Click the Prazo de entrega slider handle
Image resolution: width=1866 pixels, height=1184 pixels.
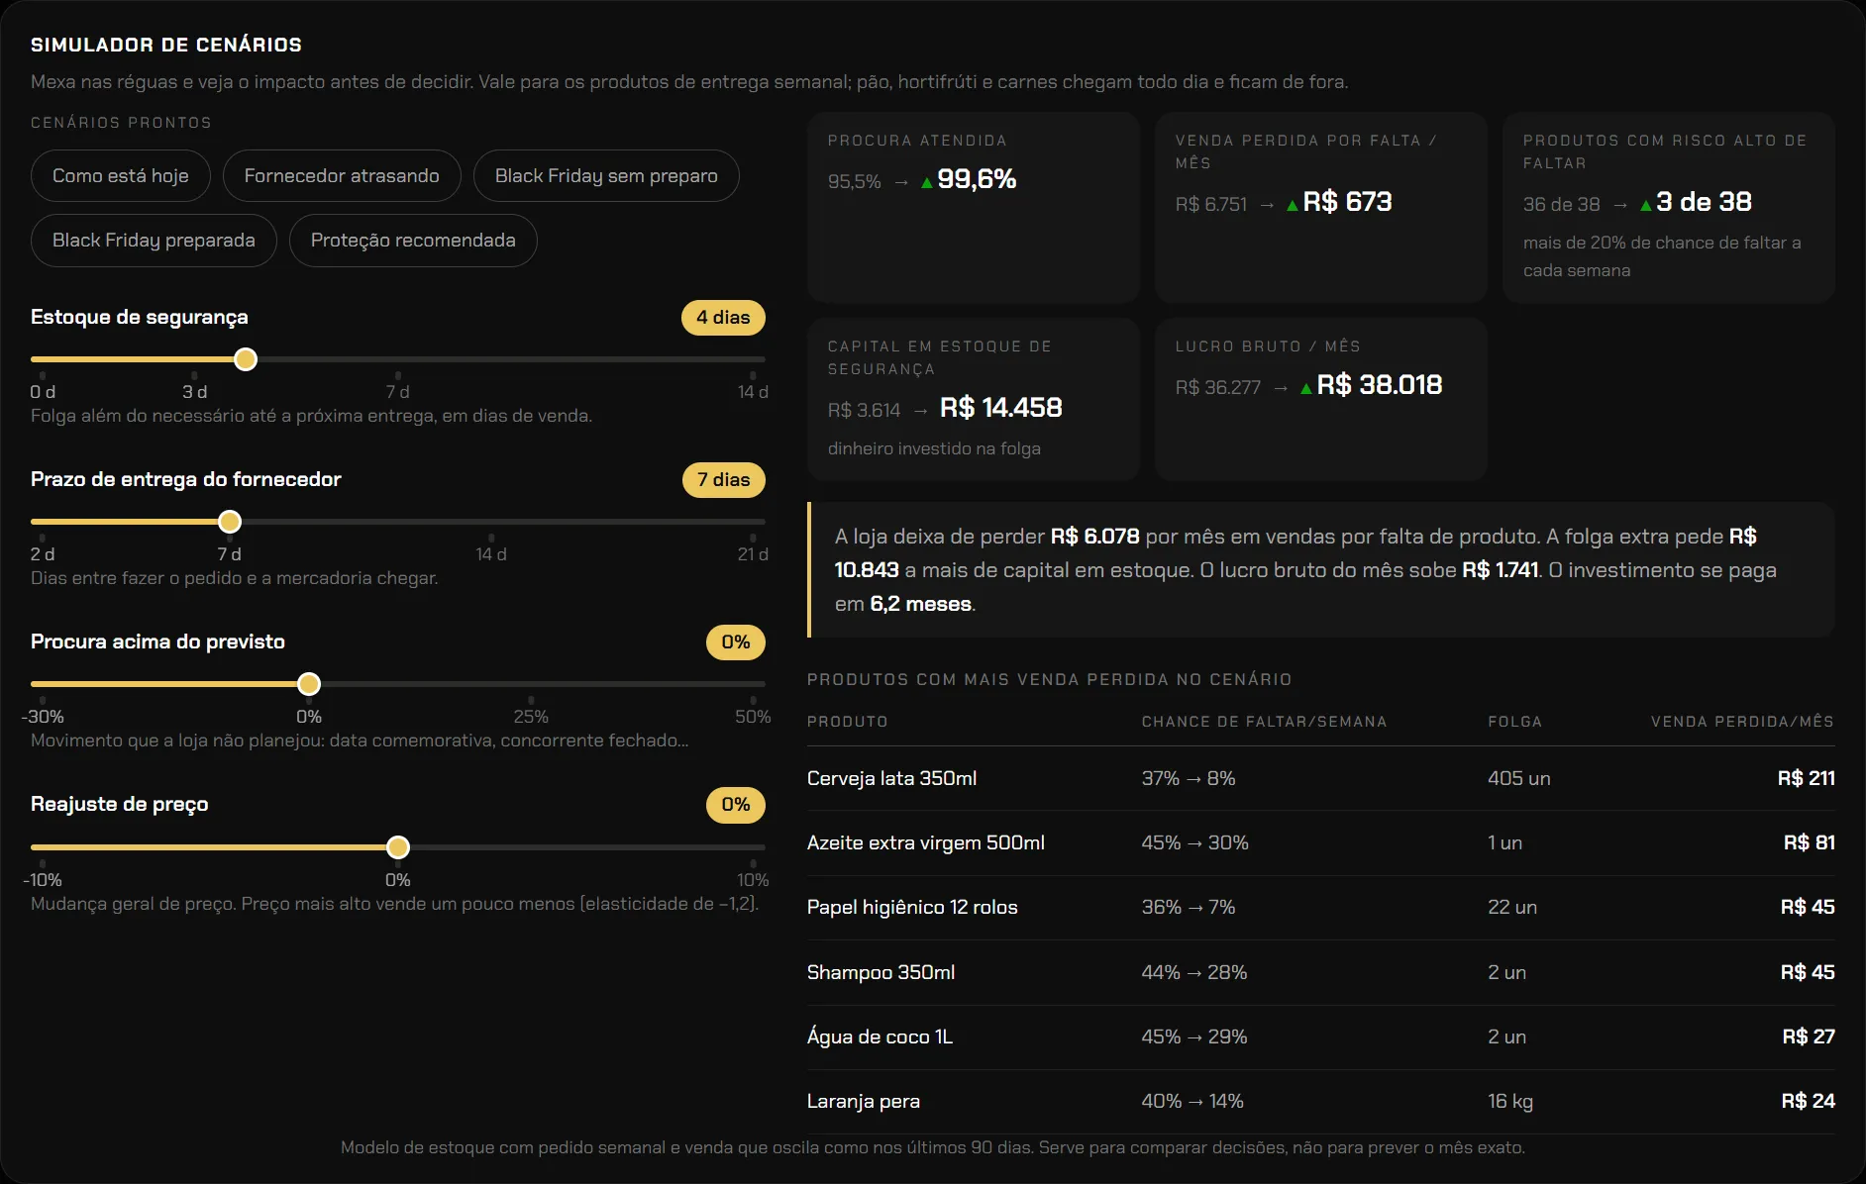(230, 522)
